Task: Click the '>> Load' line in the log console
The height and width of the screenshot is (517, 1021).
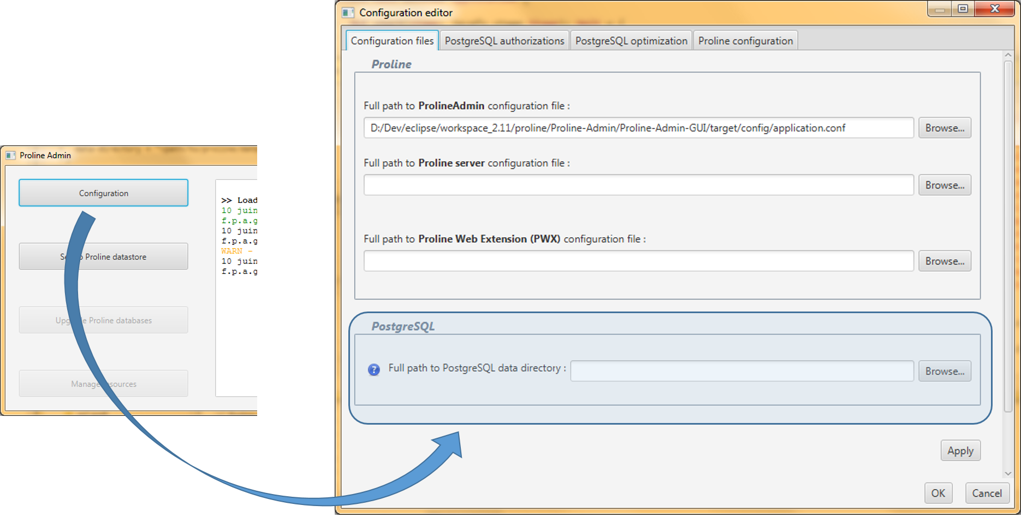Action: (239, 200)
